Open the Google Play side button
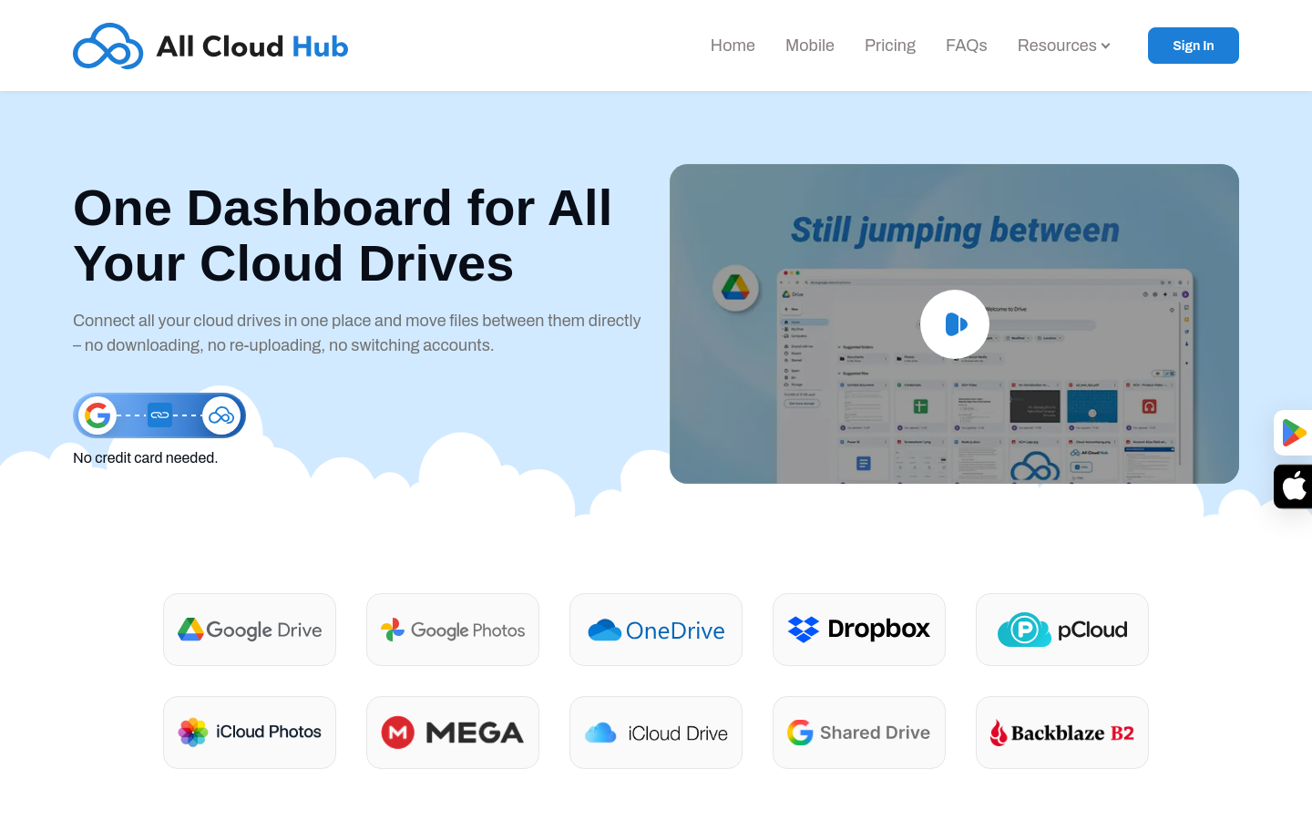The width and height of the screenshot is (1312, 820). (1293, 433)
